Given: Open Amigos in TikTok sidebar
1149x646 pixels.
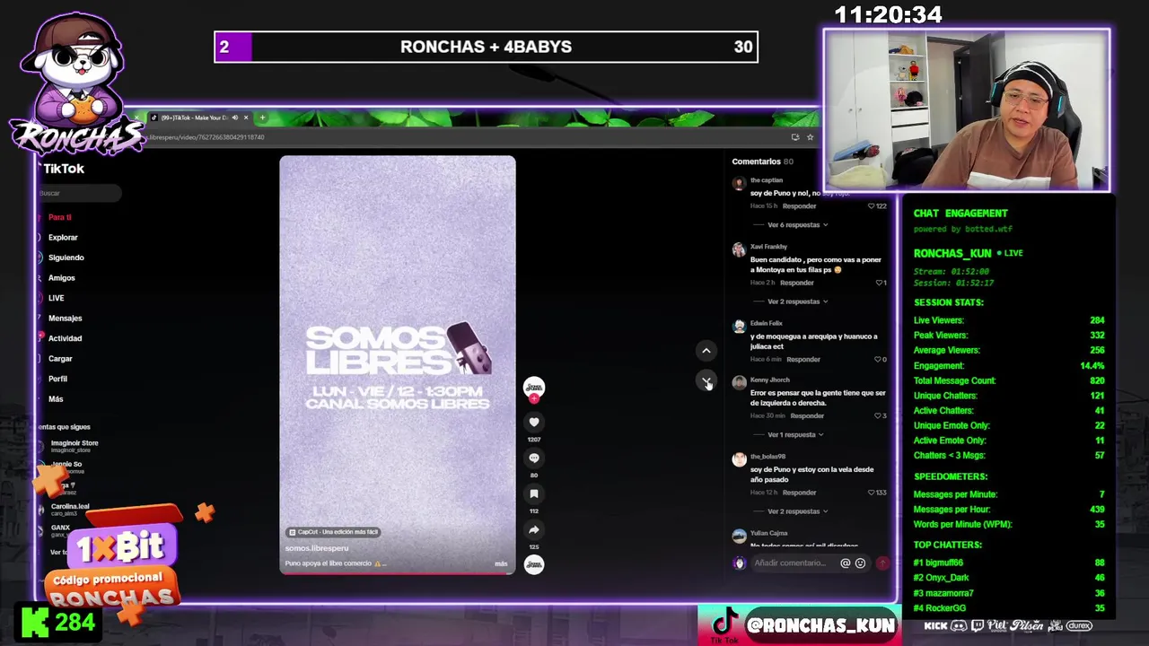Looking at the screenshot, I should pyautogui.click(x=61, y=278).
